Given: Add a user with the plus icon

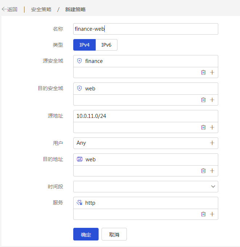Looking at the screenshot, I should 212,143.
